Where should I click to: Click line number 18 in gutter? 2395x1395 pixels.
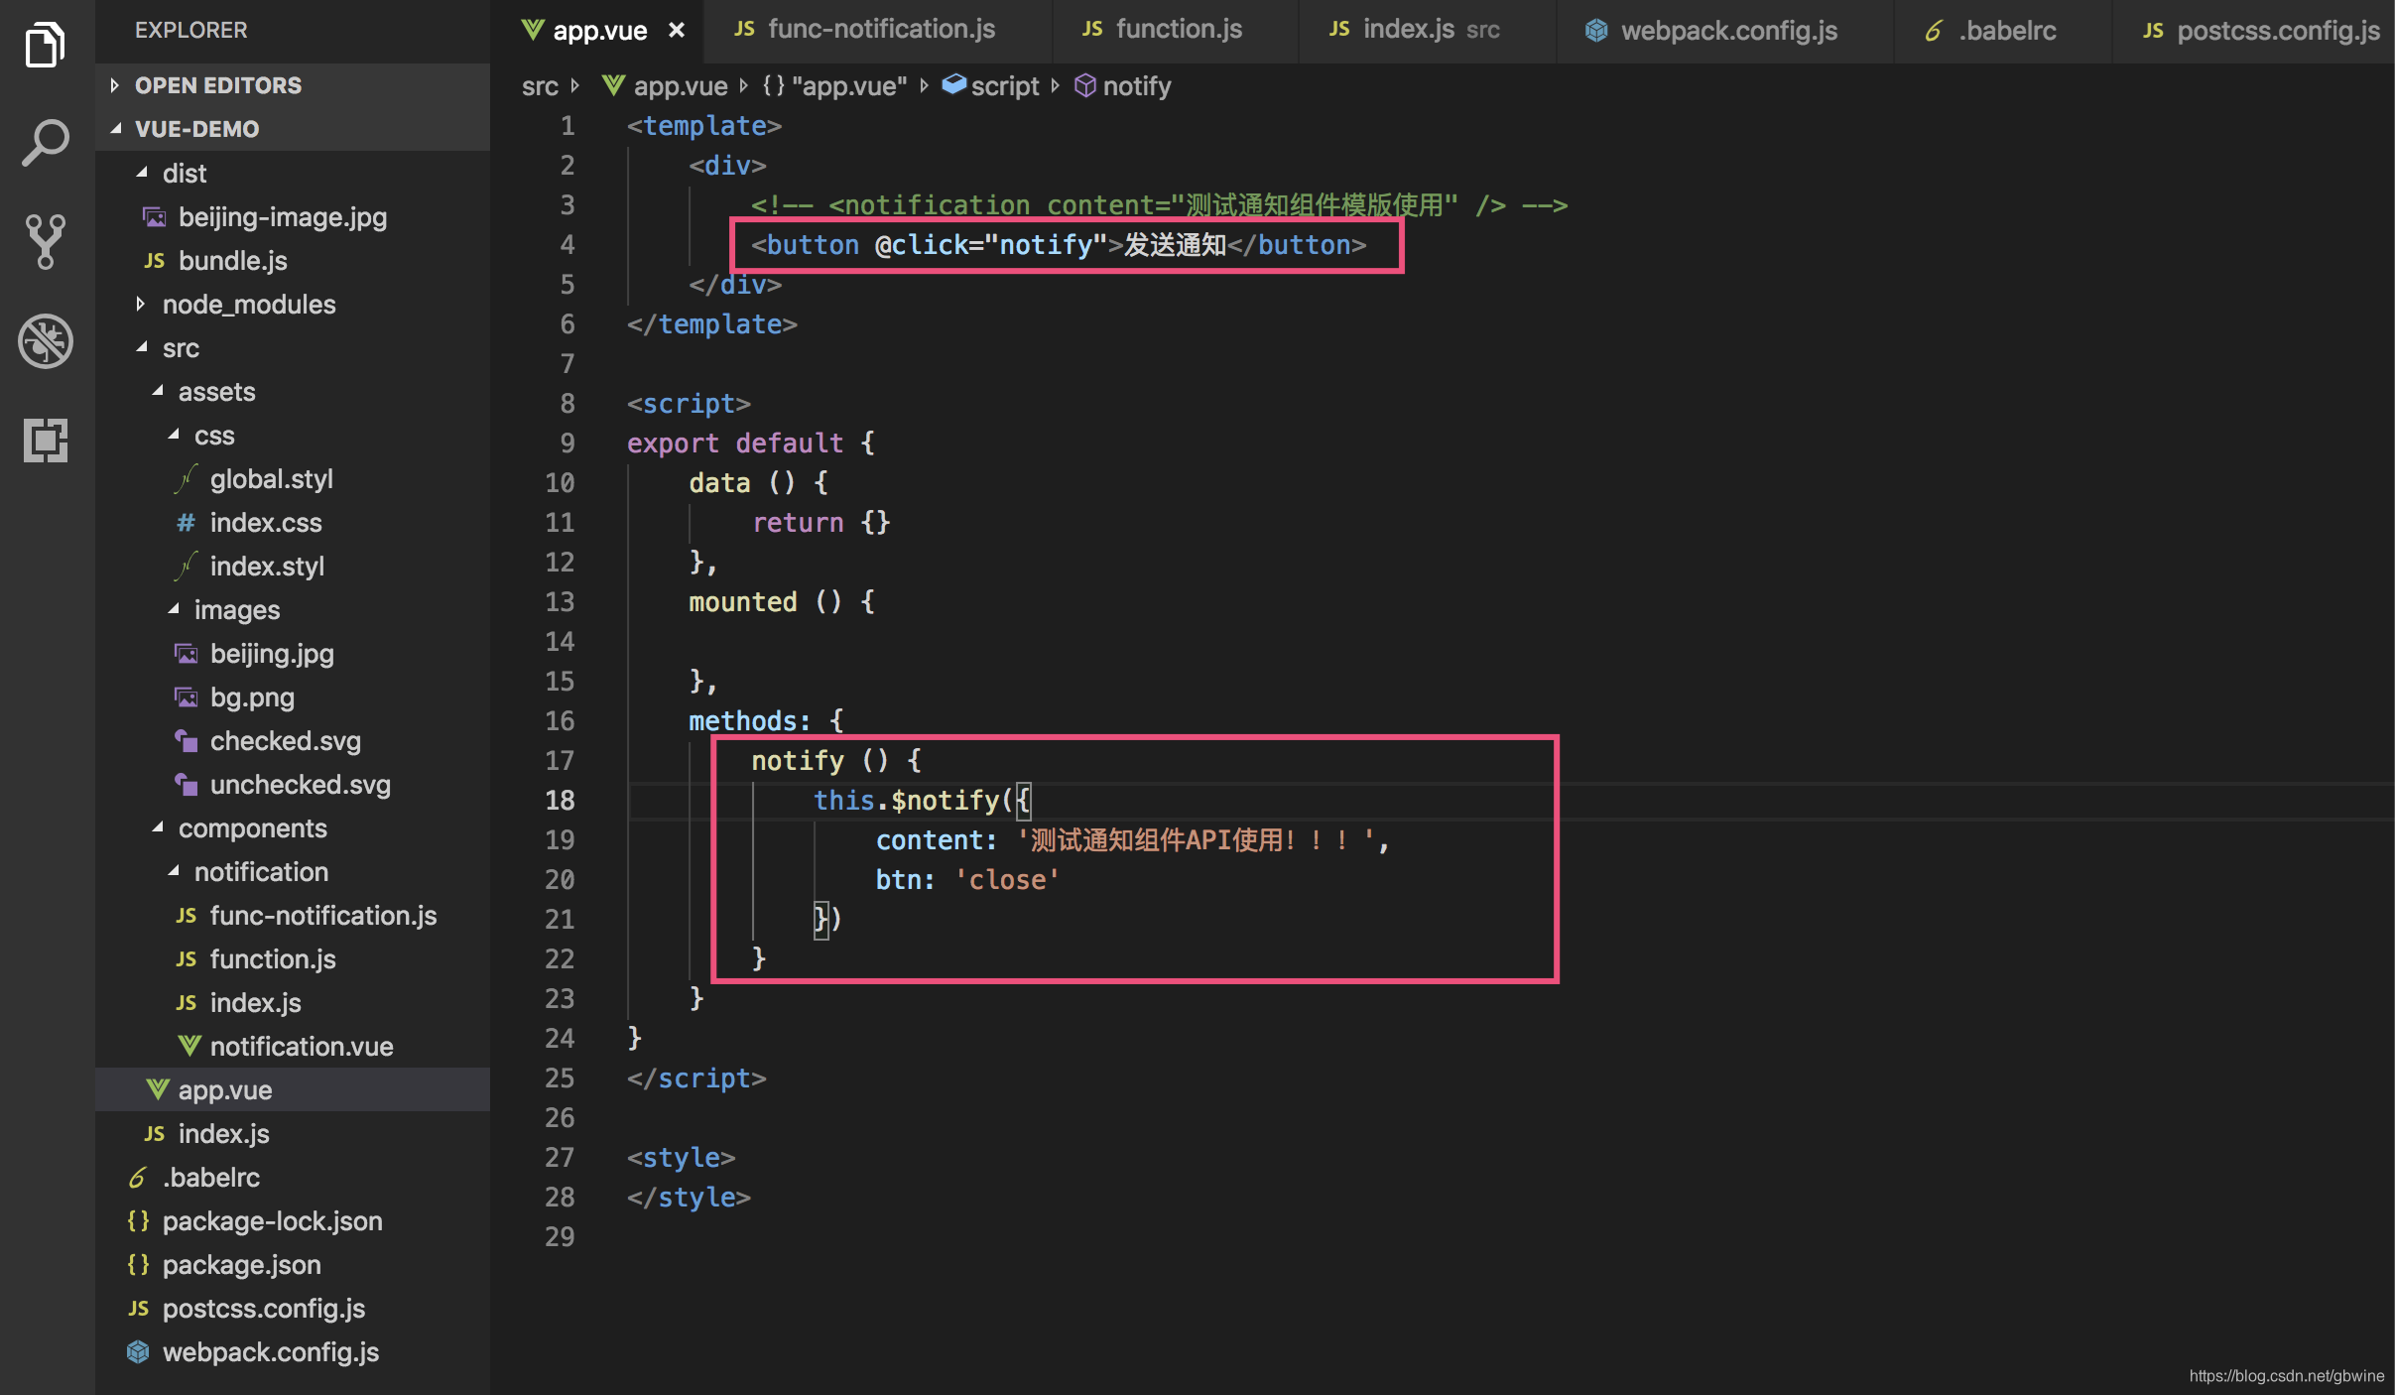click(x=560, y=800)
